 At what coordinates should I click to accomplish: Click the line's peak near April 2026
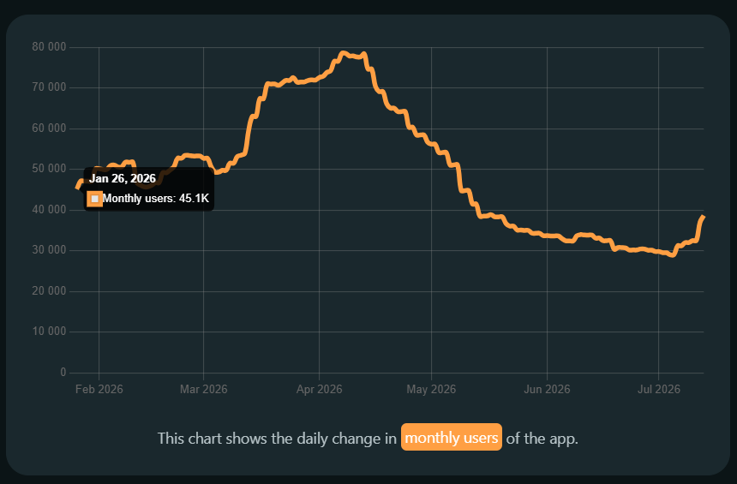[x=343, y=54]
